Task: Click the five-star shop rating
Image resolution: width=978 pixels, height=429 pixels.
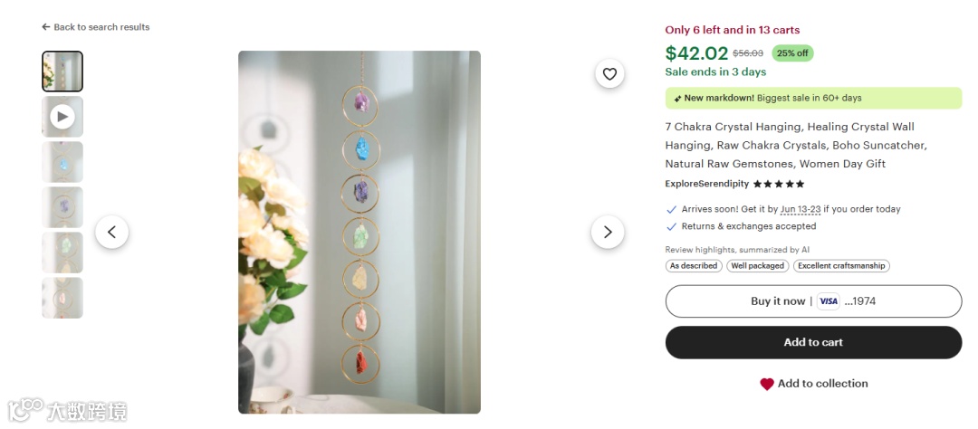Action: (779, 184)
